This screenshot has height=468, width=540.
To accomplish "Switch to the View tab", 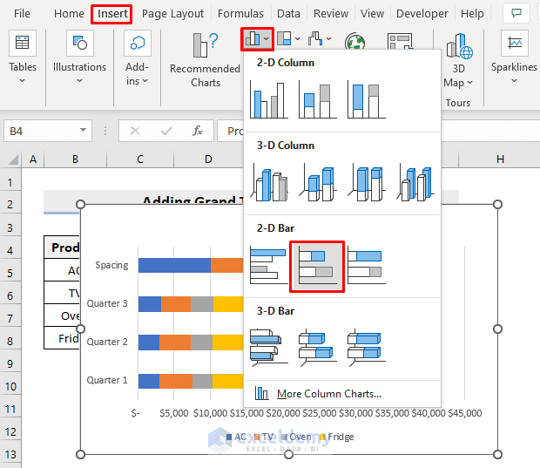I will (x=372, y=13).
